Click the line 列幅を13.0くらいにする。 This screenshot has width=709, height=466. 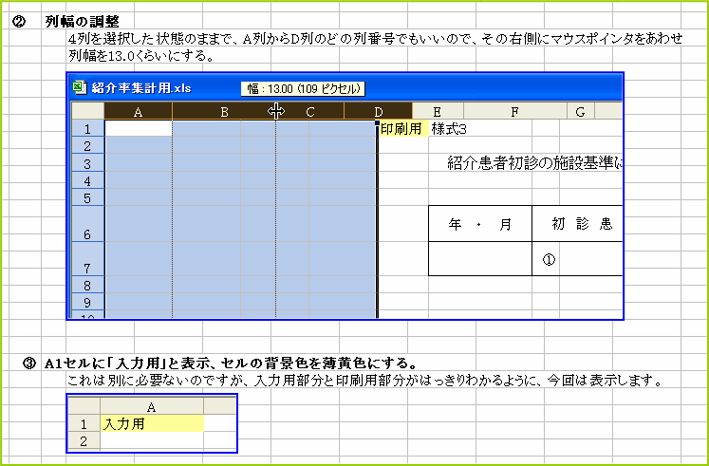141,56
